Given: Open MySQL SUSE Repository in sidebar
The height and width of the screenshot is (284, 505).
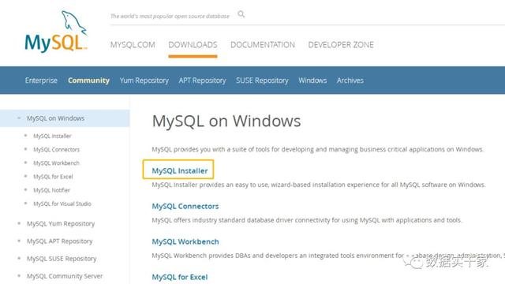Looking at the screenshot, I should [x=62, y=259].
